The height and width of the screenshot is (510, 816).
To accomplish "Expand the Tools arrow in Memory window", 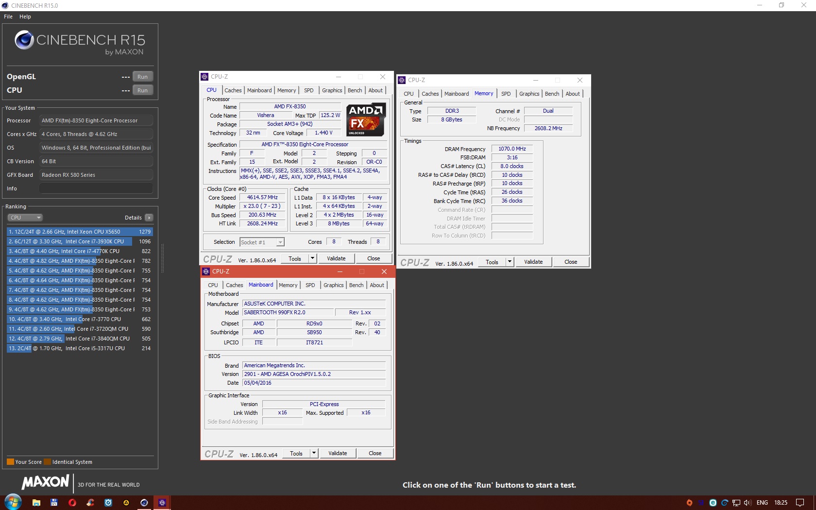I will [x=510, y=262].
